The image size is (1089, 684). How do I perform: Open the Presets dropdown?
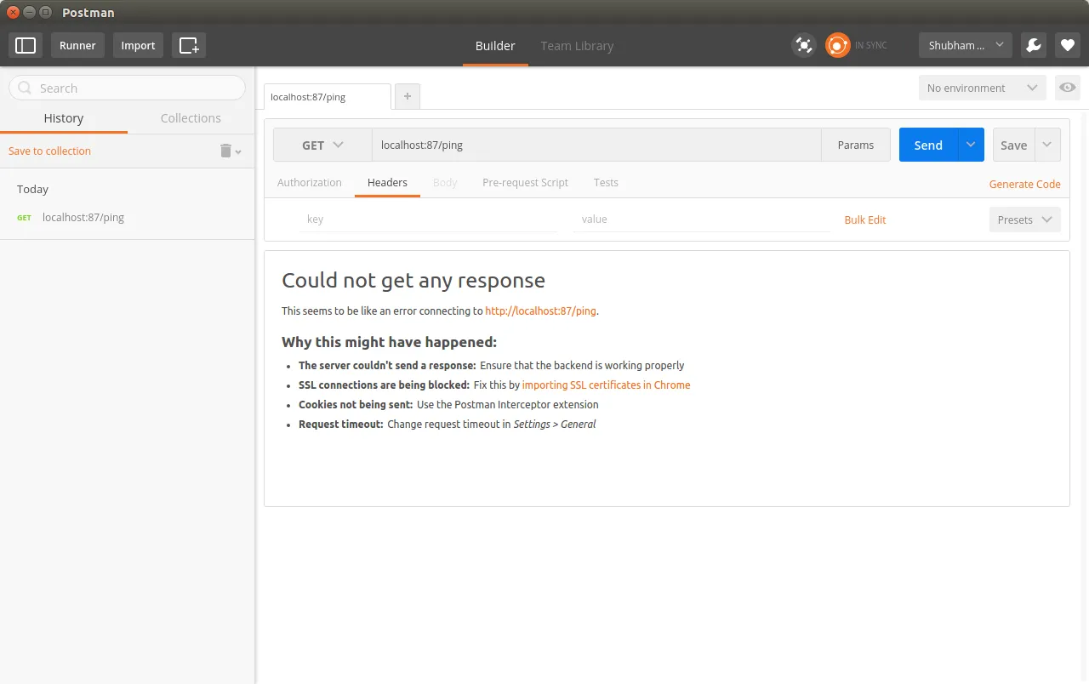(1024, 219)
